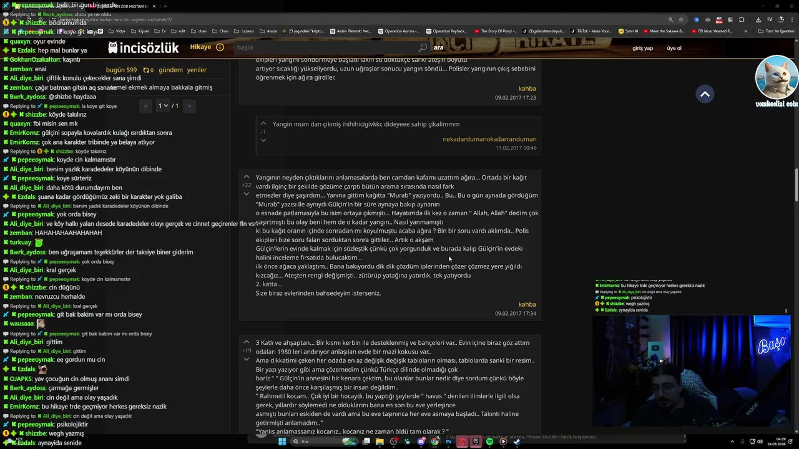Click giriş yap to log in
This screenshot has width=799, height=449.
(642, 48)
